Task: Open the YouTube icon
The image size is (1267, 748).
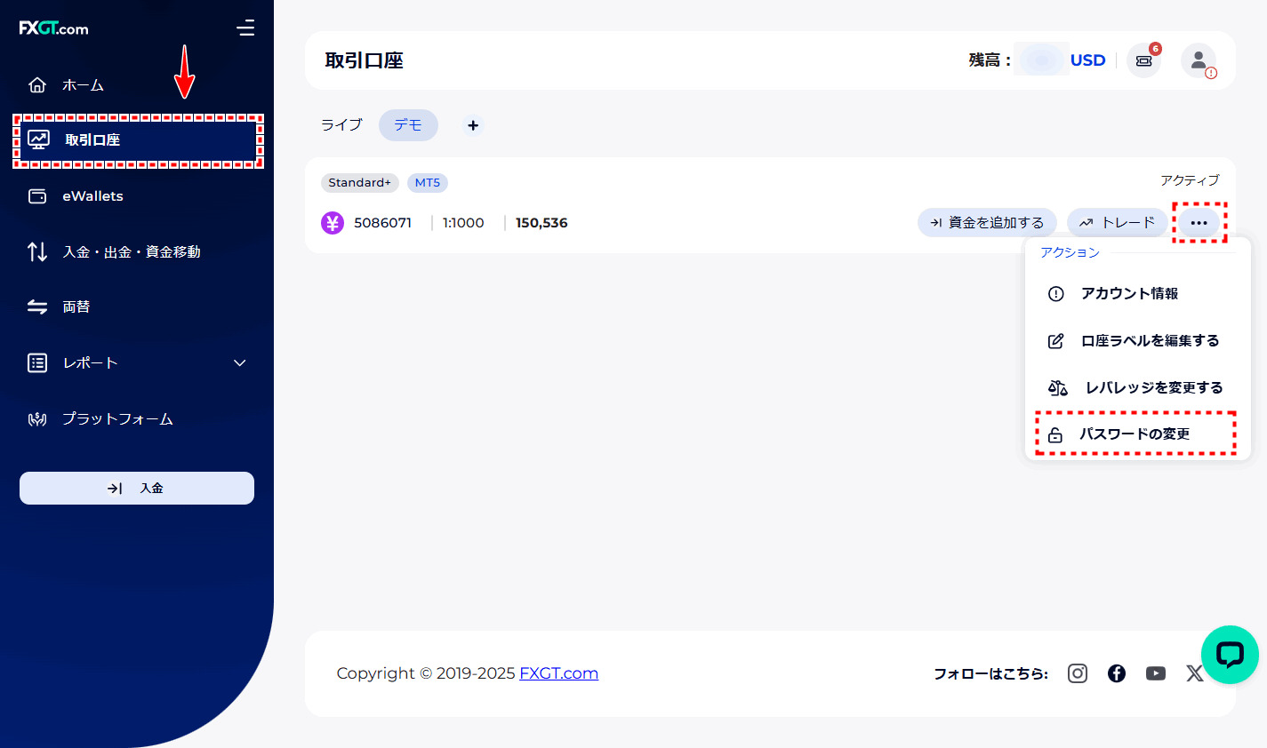Action: (x=1156, y=673)
